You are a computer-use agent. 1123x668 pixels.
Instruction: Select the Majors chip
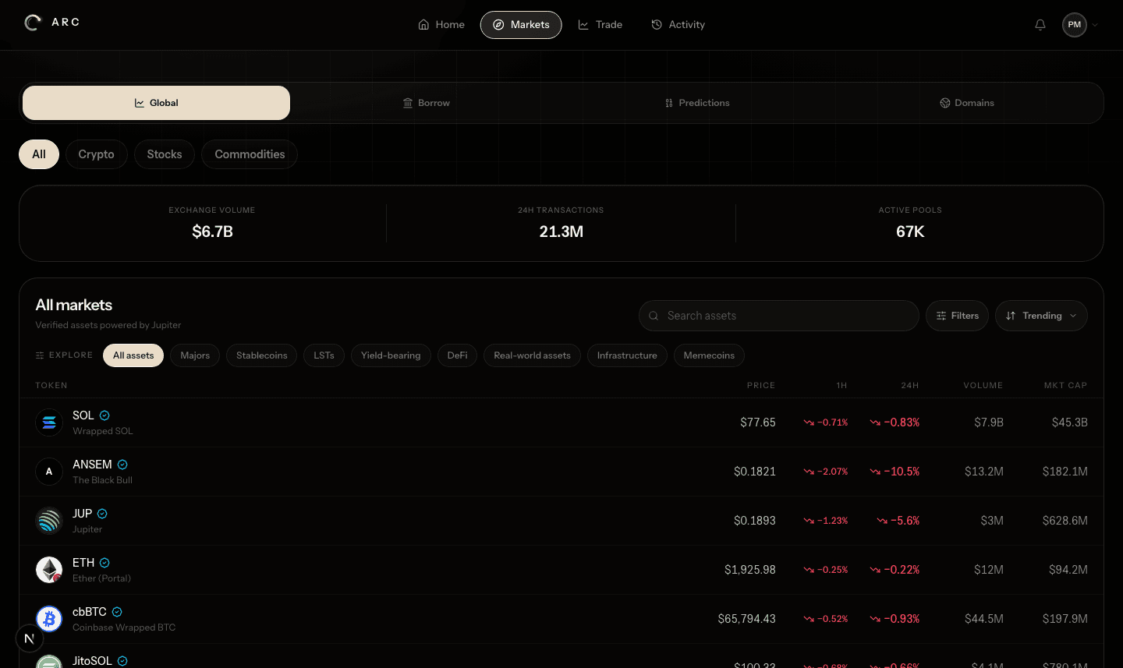coord(195,355)
